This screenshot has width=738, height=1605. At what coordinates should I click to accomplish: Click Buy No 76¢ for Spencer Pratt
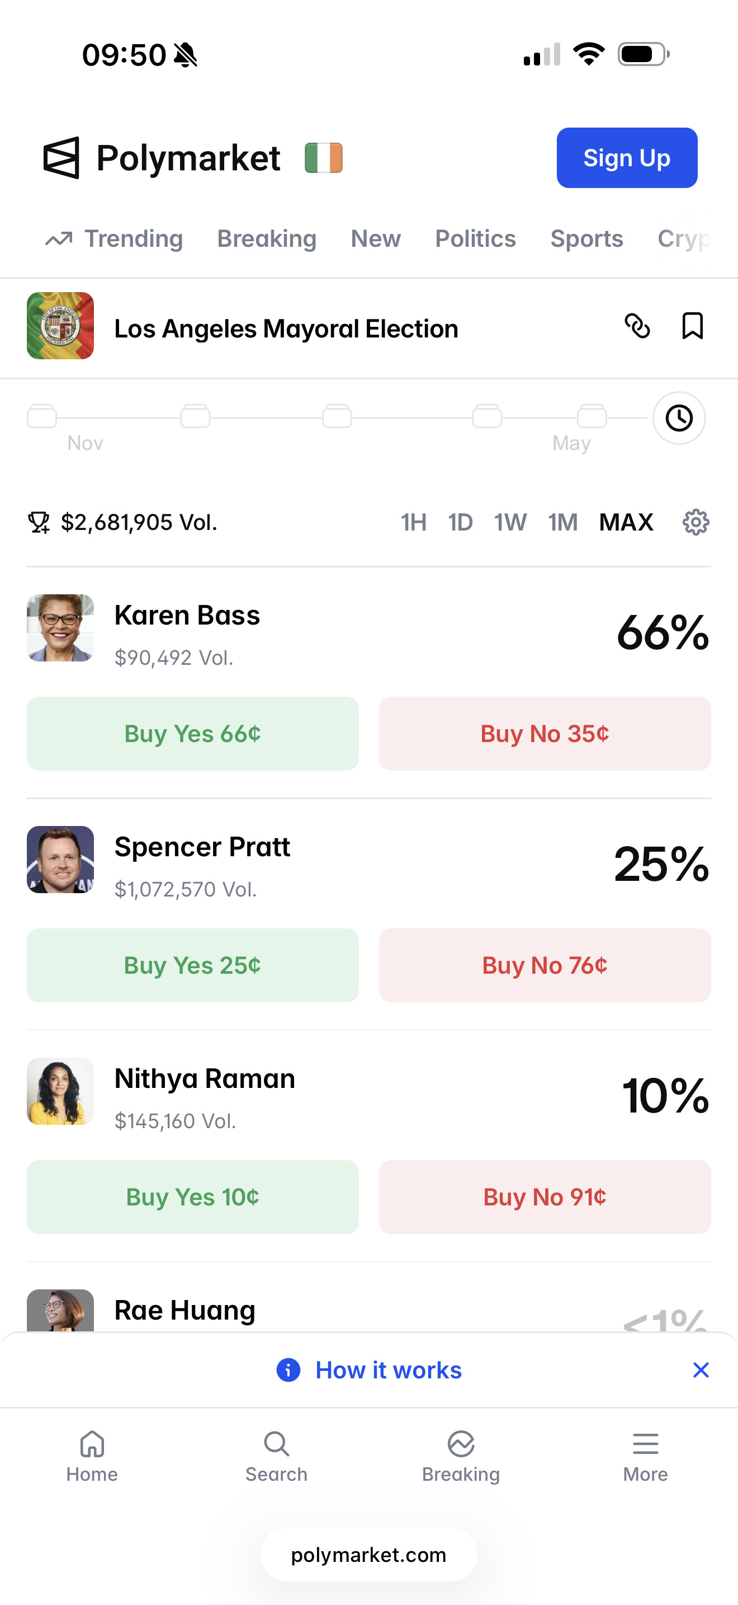tap(545, 965)
